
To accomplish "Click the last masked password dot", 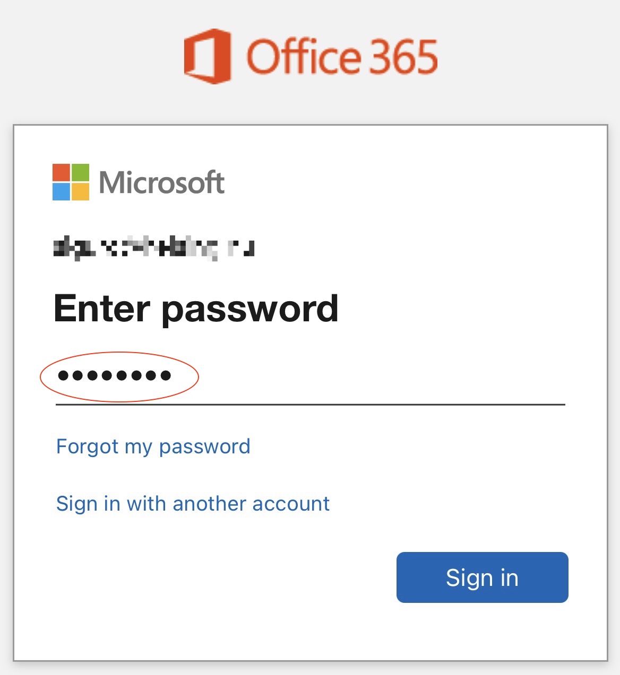I will (166, 376).
